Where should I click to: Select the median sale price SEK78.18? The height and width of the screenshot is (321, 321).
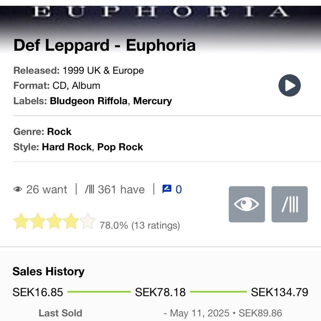tap(160, 292)
